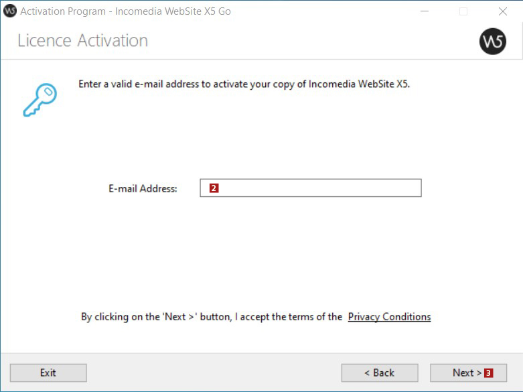Click the Next > button
The width and height of the screenshot is (523, 392).
tap(468, 373)
